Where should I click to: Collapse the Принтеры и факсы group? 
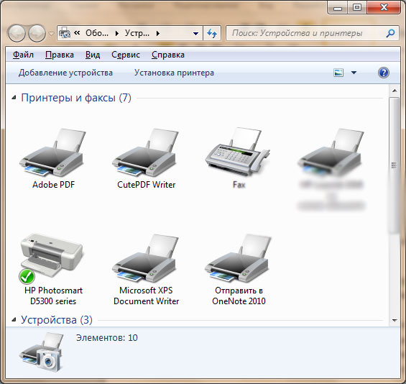[14, 98]
